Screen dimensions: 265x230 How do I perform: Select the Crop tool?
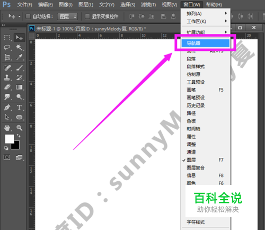(x=7, y=57)
